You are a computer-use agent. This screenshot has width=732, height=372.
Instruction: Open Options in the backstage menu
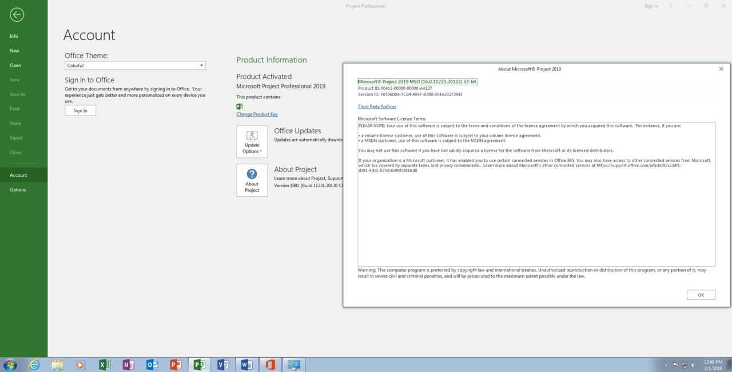coord(18,189)
